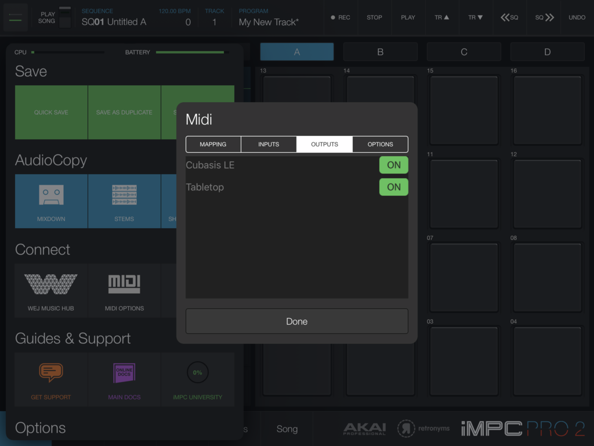Export Stems via AudioCopy
This screenshot has height=446, width=594.
click(x=124, y=201)
